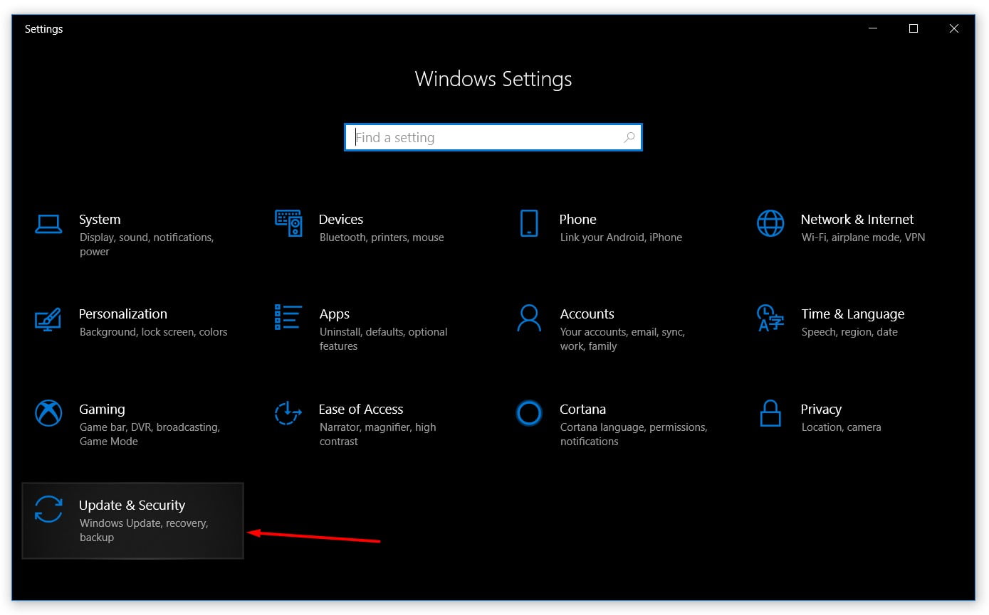Click the Accounts person icon
This screenshot has height=615, width=989.
tap(529, 318)
